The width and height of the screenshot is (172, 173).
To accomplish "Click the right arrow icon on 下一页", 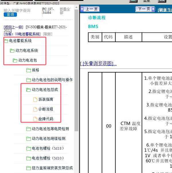I will pos(153,9).
